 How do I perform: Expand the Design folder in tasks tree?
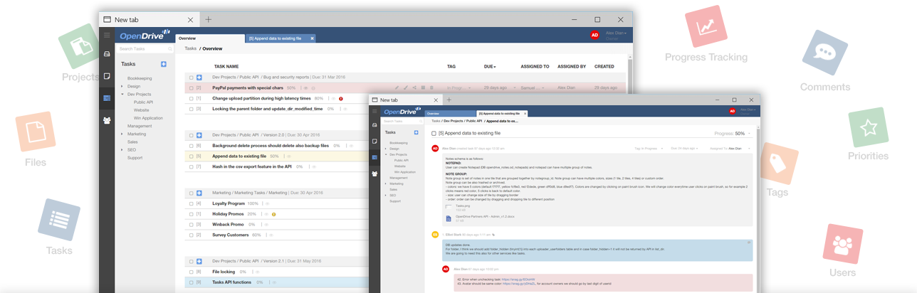122,86
